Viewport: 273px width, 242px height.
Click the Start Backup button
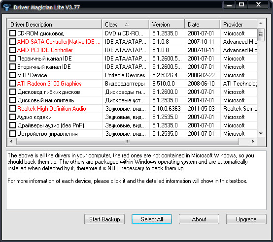coord(104,219)
